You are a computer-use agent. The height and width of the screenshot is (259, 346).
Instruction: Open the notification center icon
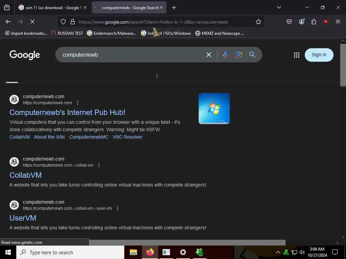(335, 252)
